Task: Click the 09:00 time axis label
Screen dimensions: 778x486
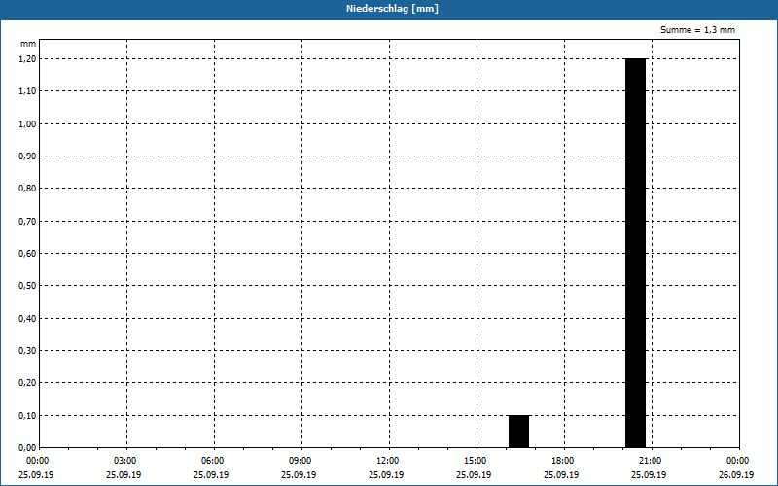Action: [x=300, y=461]
